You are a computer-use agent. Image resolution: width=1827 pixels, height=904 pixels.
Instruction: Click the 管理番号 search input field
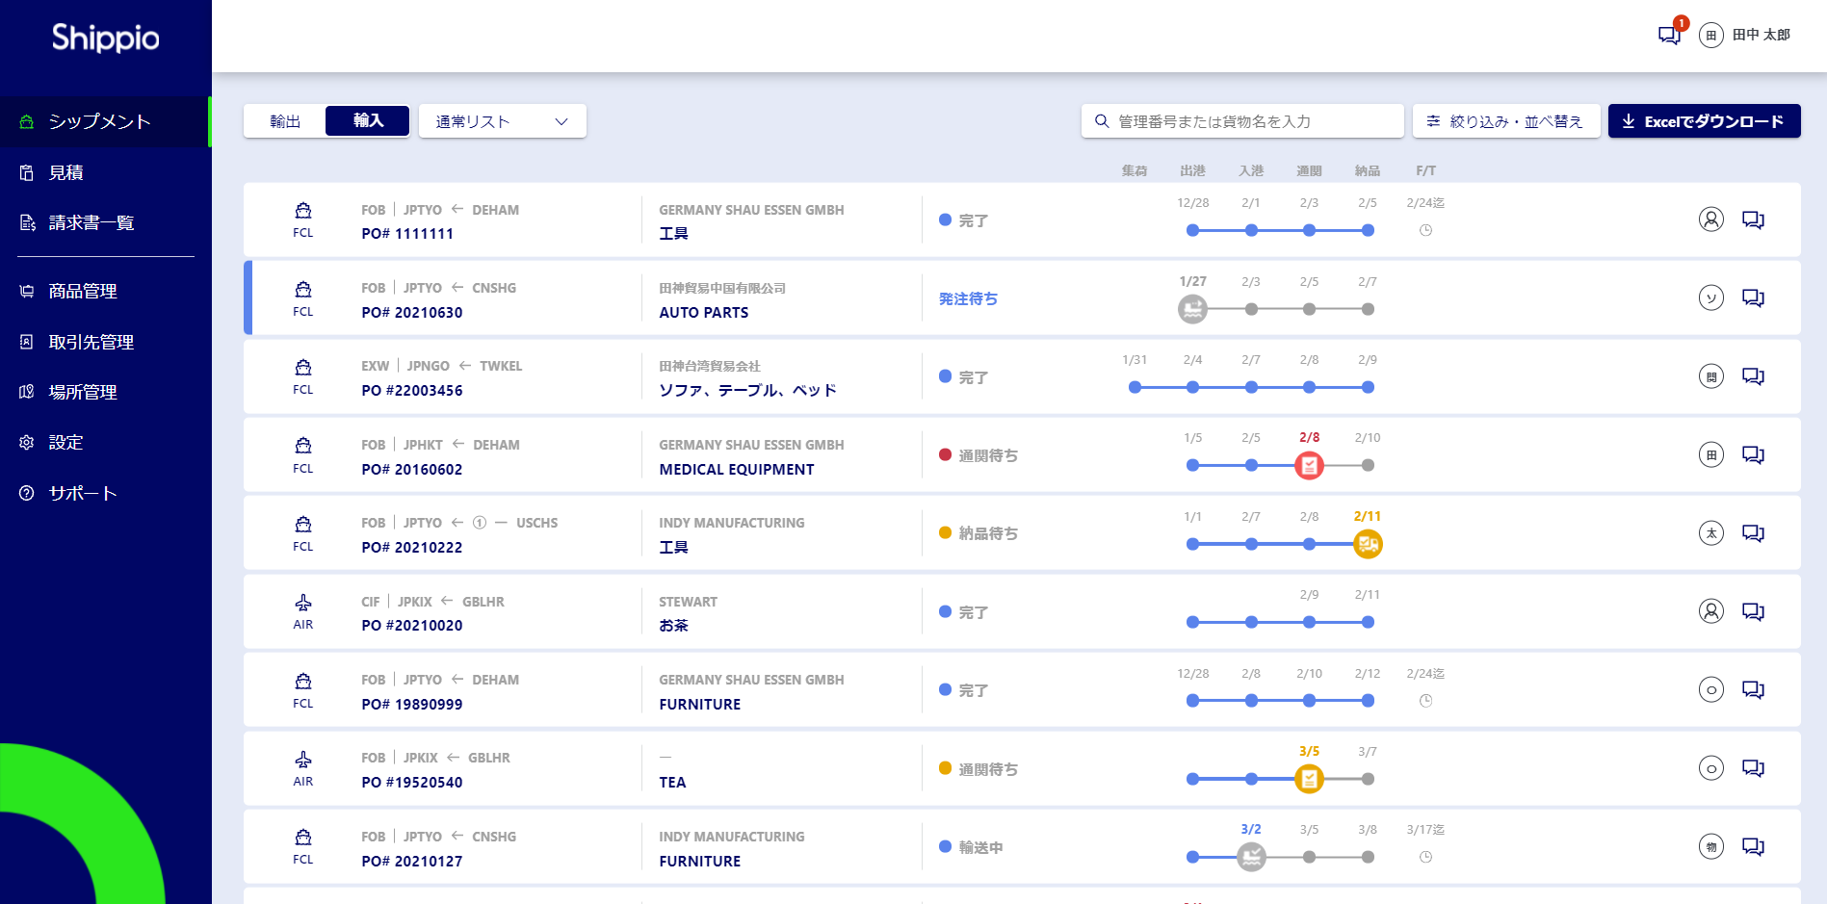point(1242,121)
